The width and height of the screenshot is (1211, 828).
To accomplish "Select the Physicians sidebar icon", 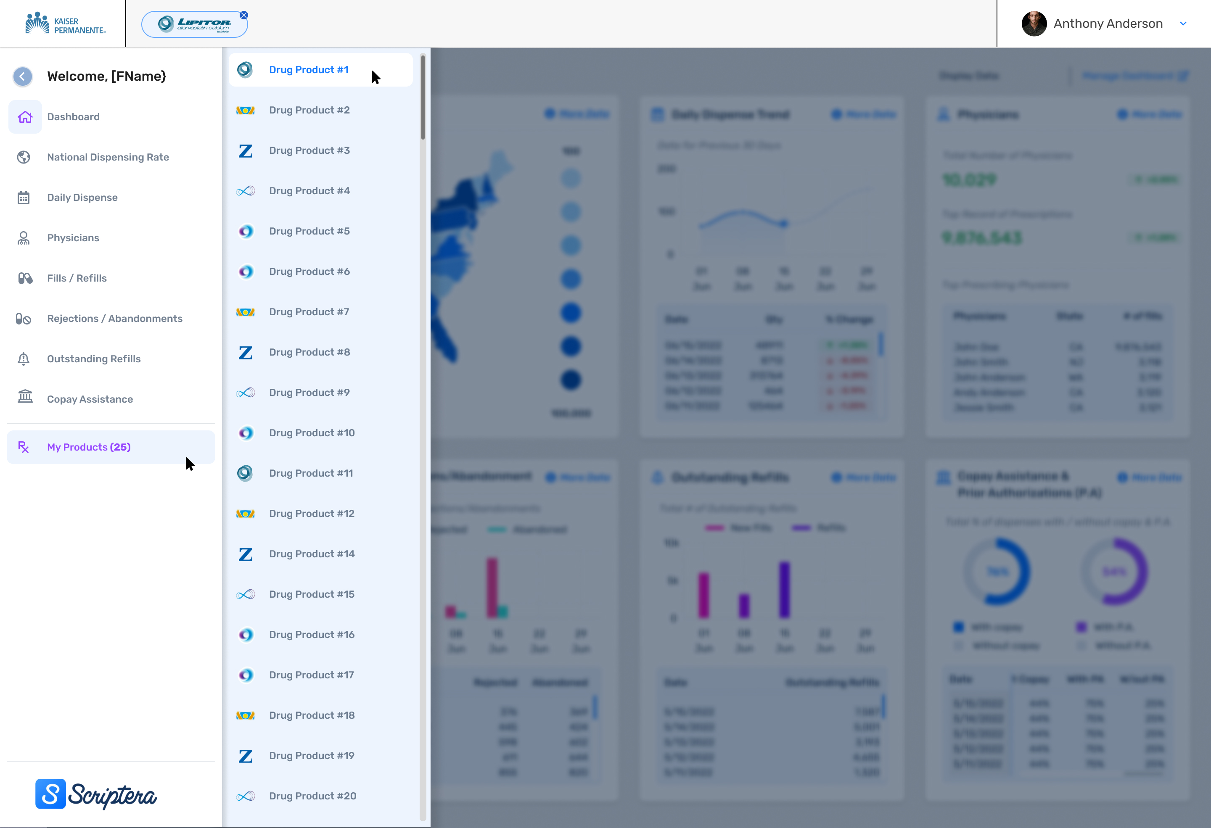I will [25, 237].
